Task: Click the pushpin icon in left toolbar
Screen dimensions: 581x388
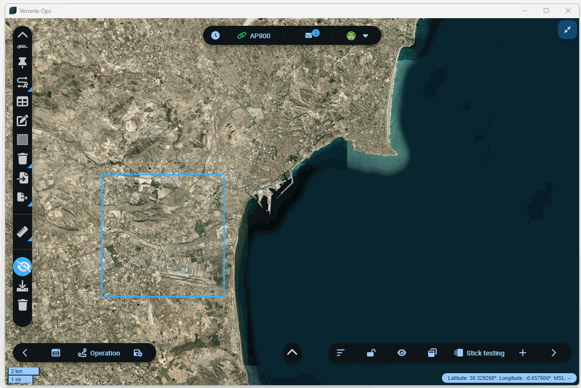Action: pos(22,63)
